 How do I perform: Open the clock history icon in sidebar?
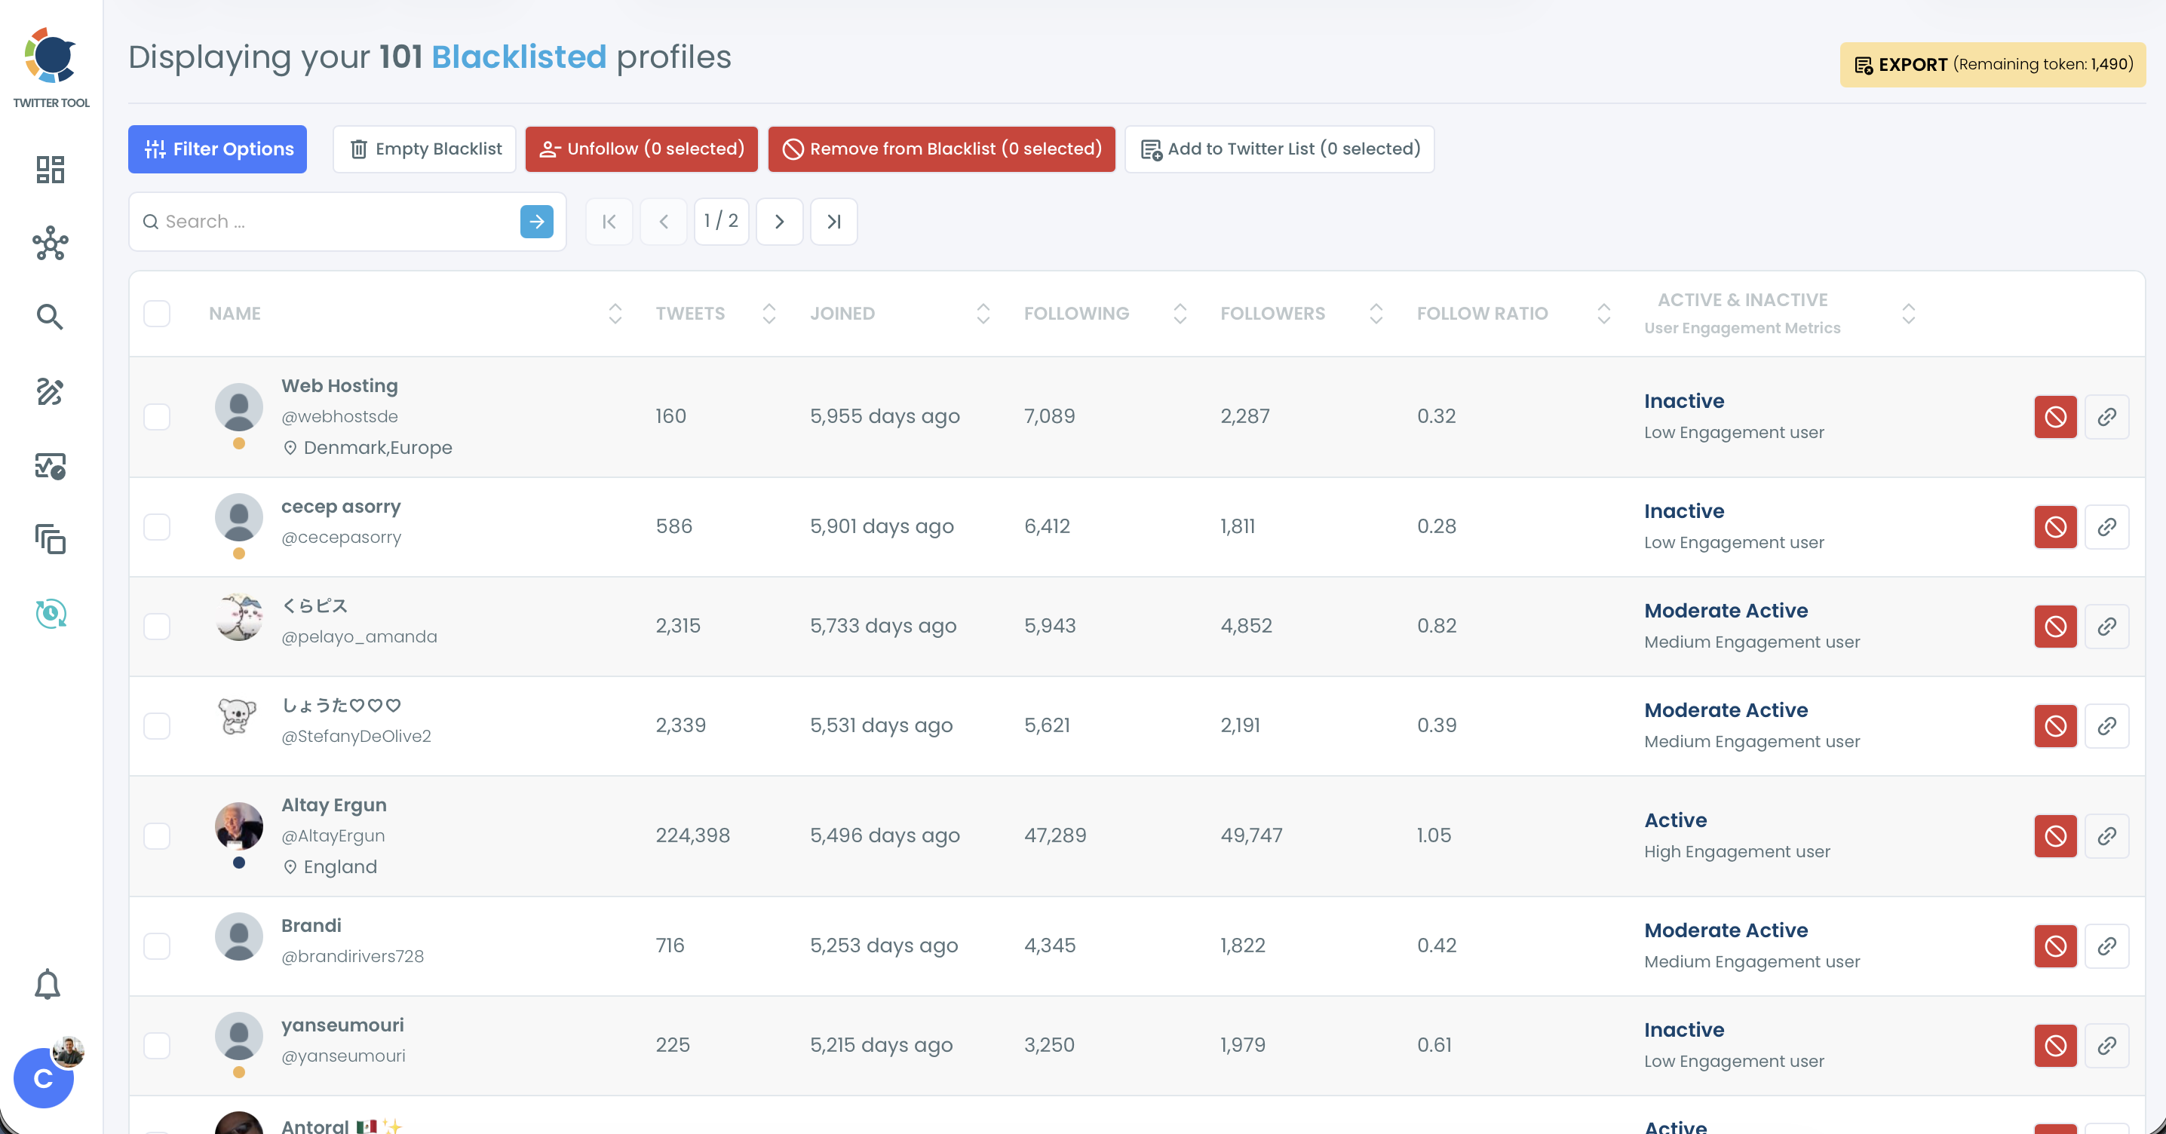51,613
